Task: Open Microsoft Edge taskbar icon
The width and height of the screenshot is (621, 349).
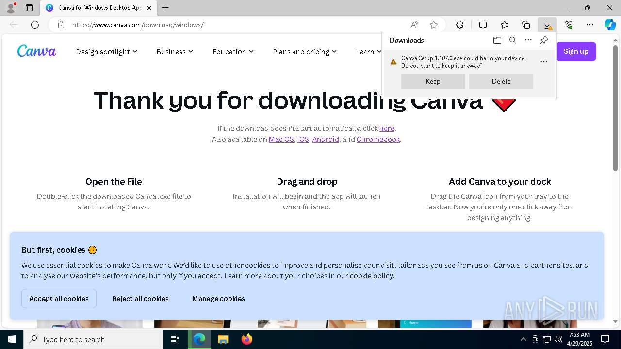Action: coord(199,339)
